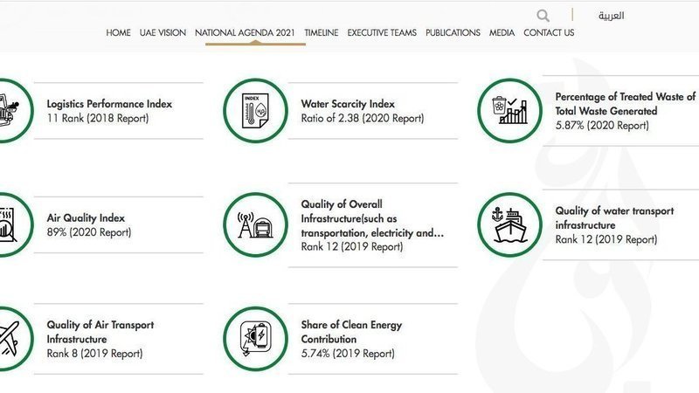The height and width of the screenshot is (393, 699).
Task: Open the PUBLICATIONS section
Action: [x=453, y=33]
